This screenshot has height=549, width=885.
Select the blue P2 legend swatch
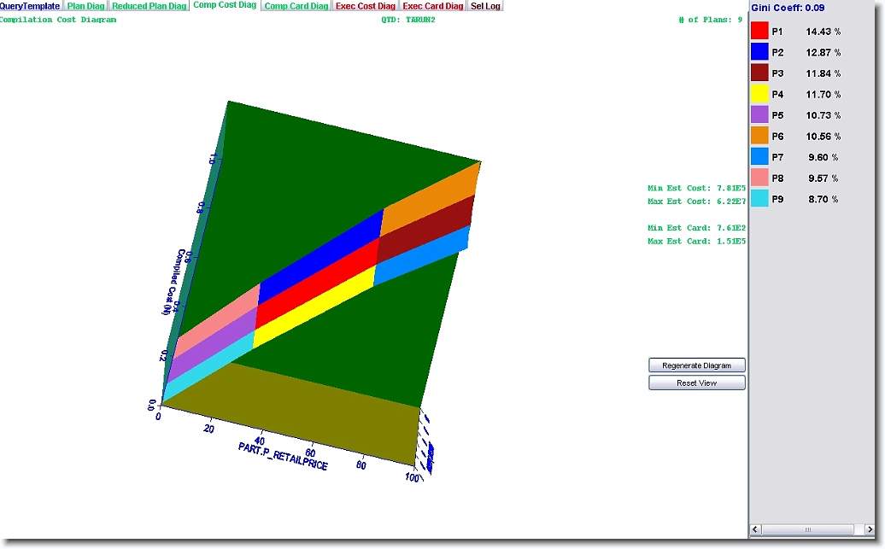click(x=759, y=52)
